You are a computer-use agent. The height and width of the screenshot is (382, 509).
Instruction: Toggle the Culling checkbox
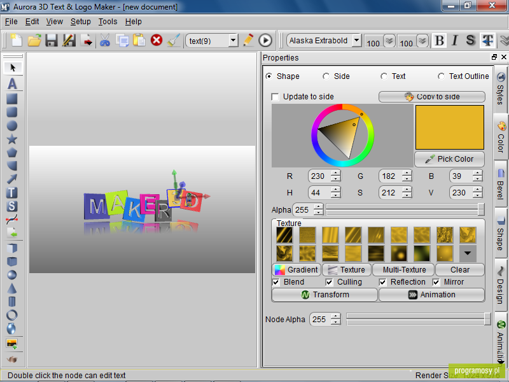(329, 282)
